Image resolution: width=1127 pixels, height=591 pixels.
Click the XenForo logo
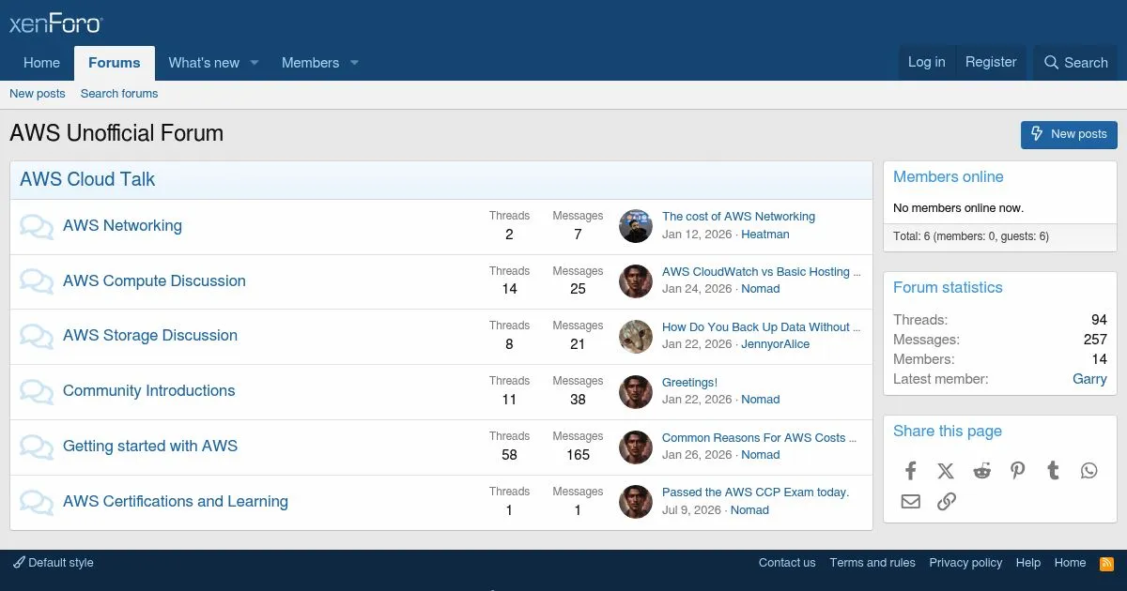(x=55, y=23)
